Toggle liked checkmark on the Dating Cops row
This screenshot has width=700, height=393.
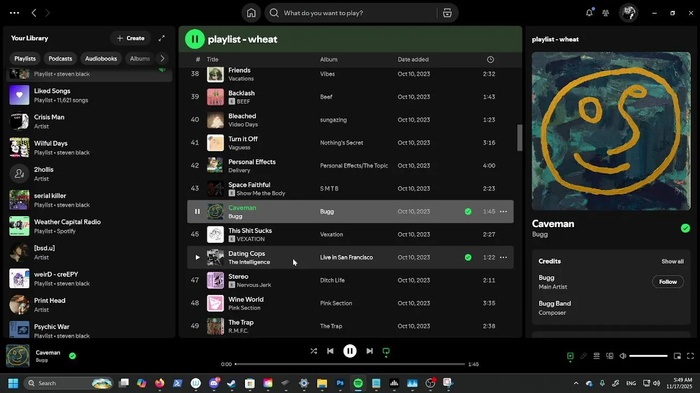click(468, 258)
